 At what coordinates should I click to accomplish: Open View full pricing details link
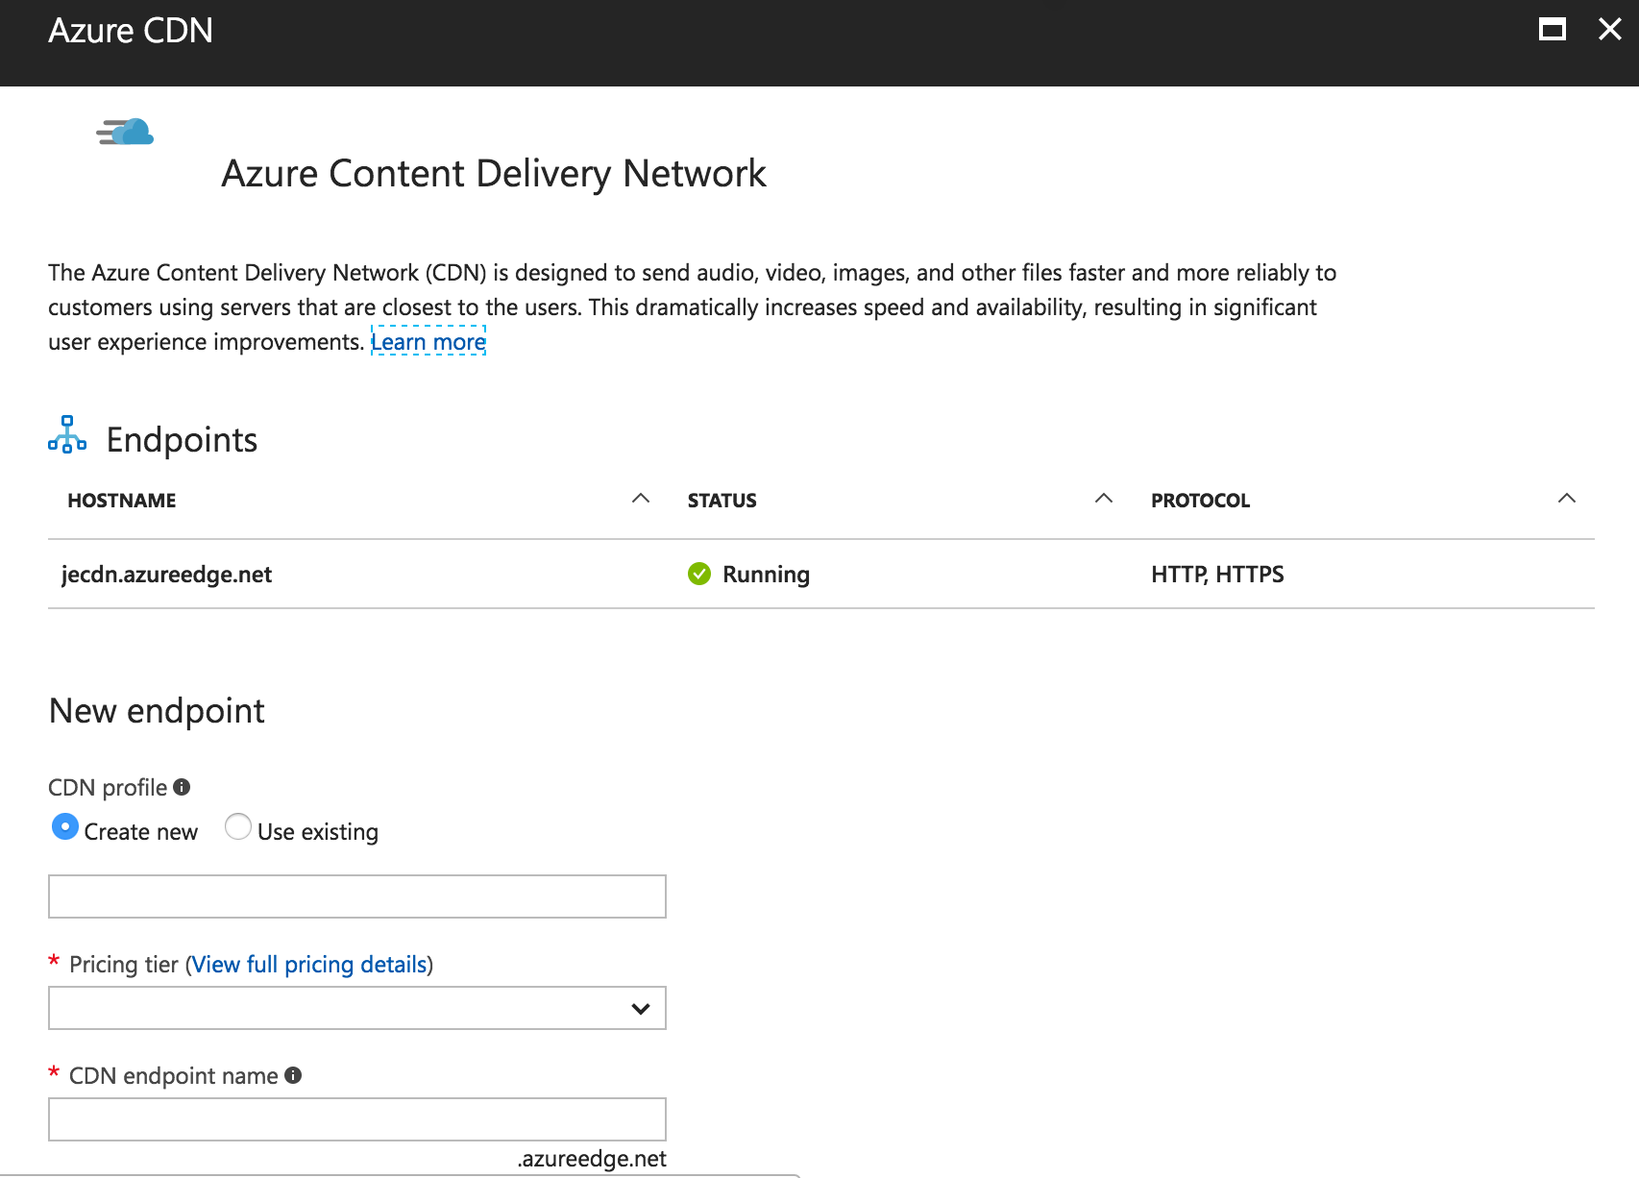(x=309, y=964)
